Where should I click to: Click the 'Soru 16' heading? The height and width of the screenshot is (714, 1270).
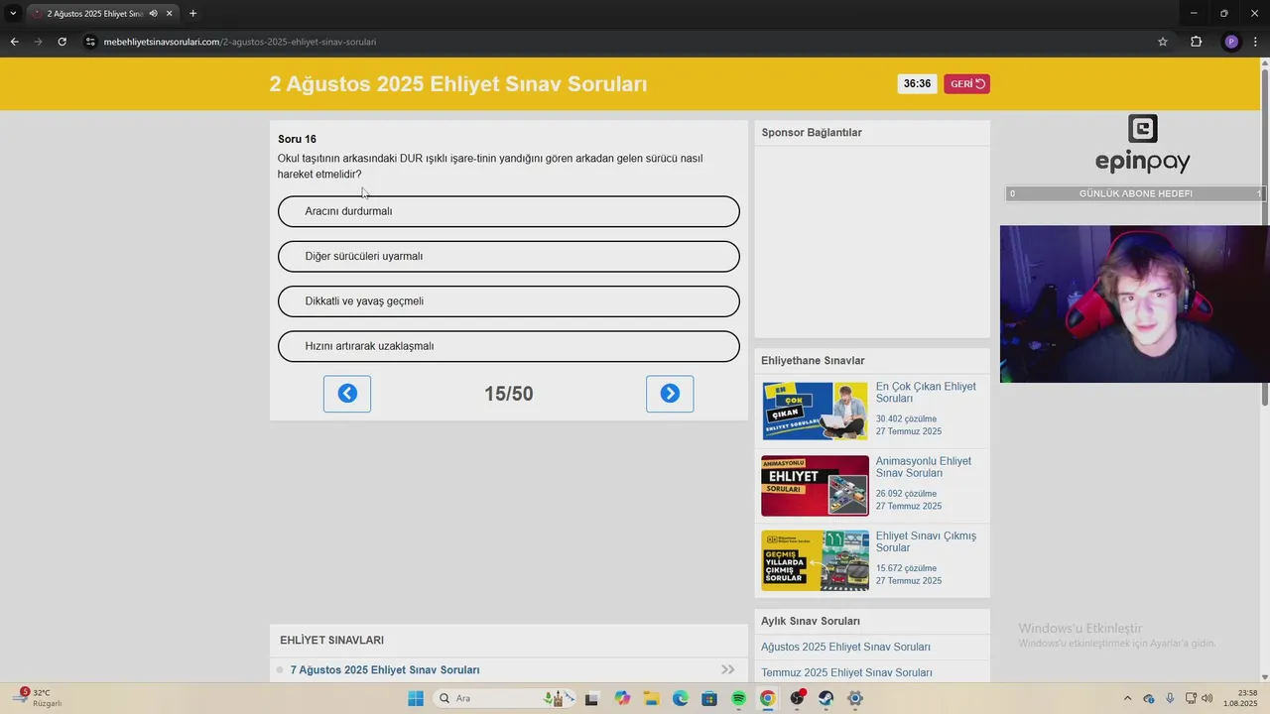297,140
